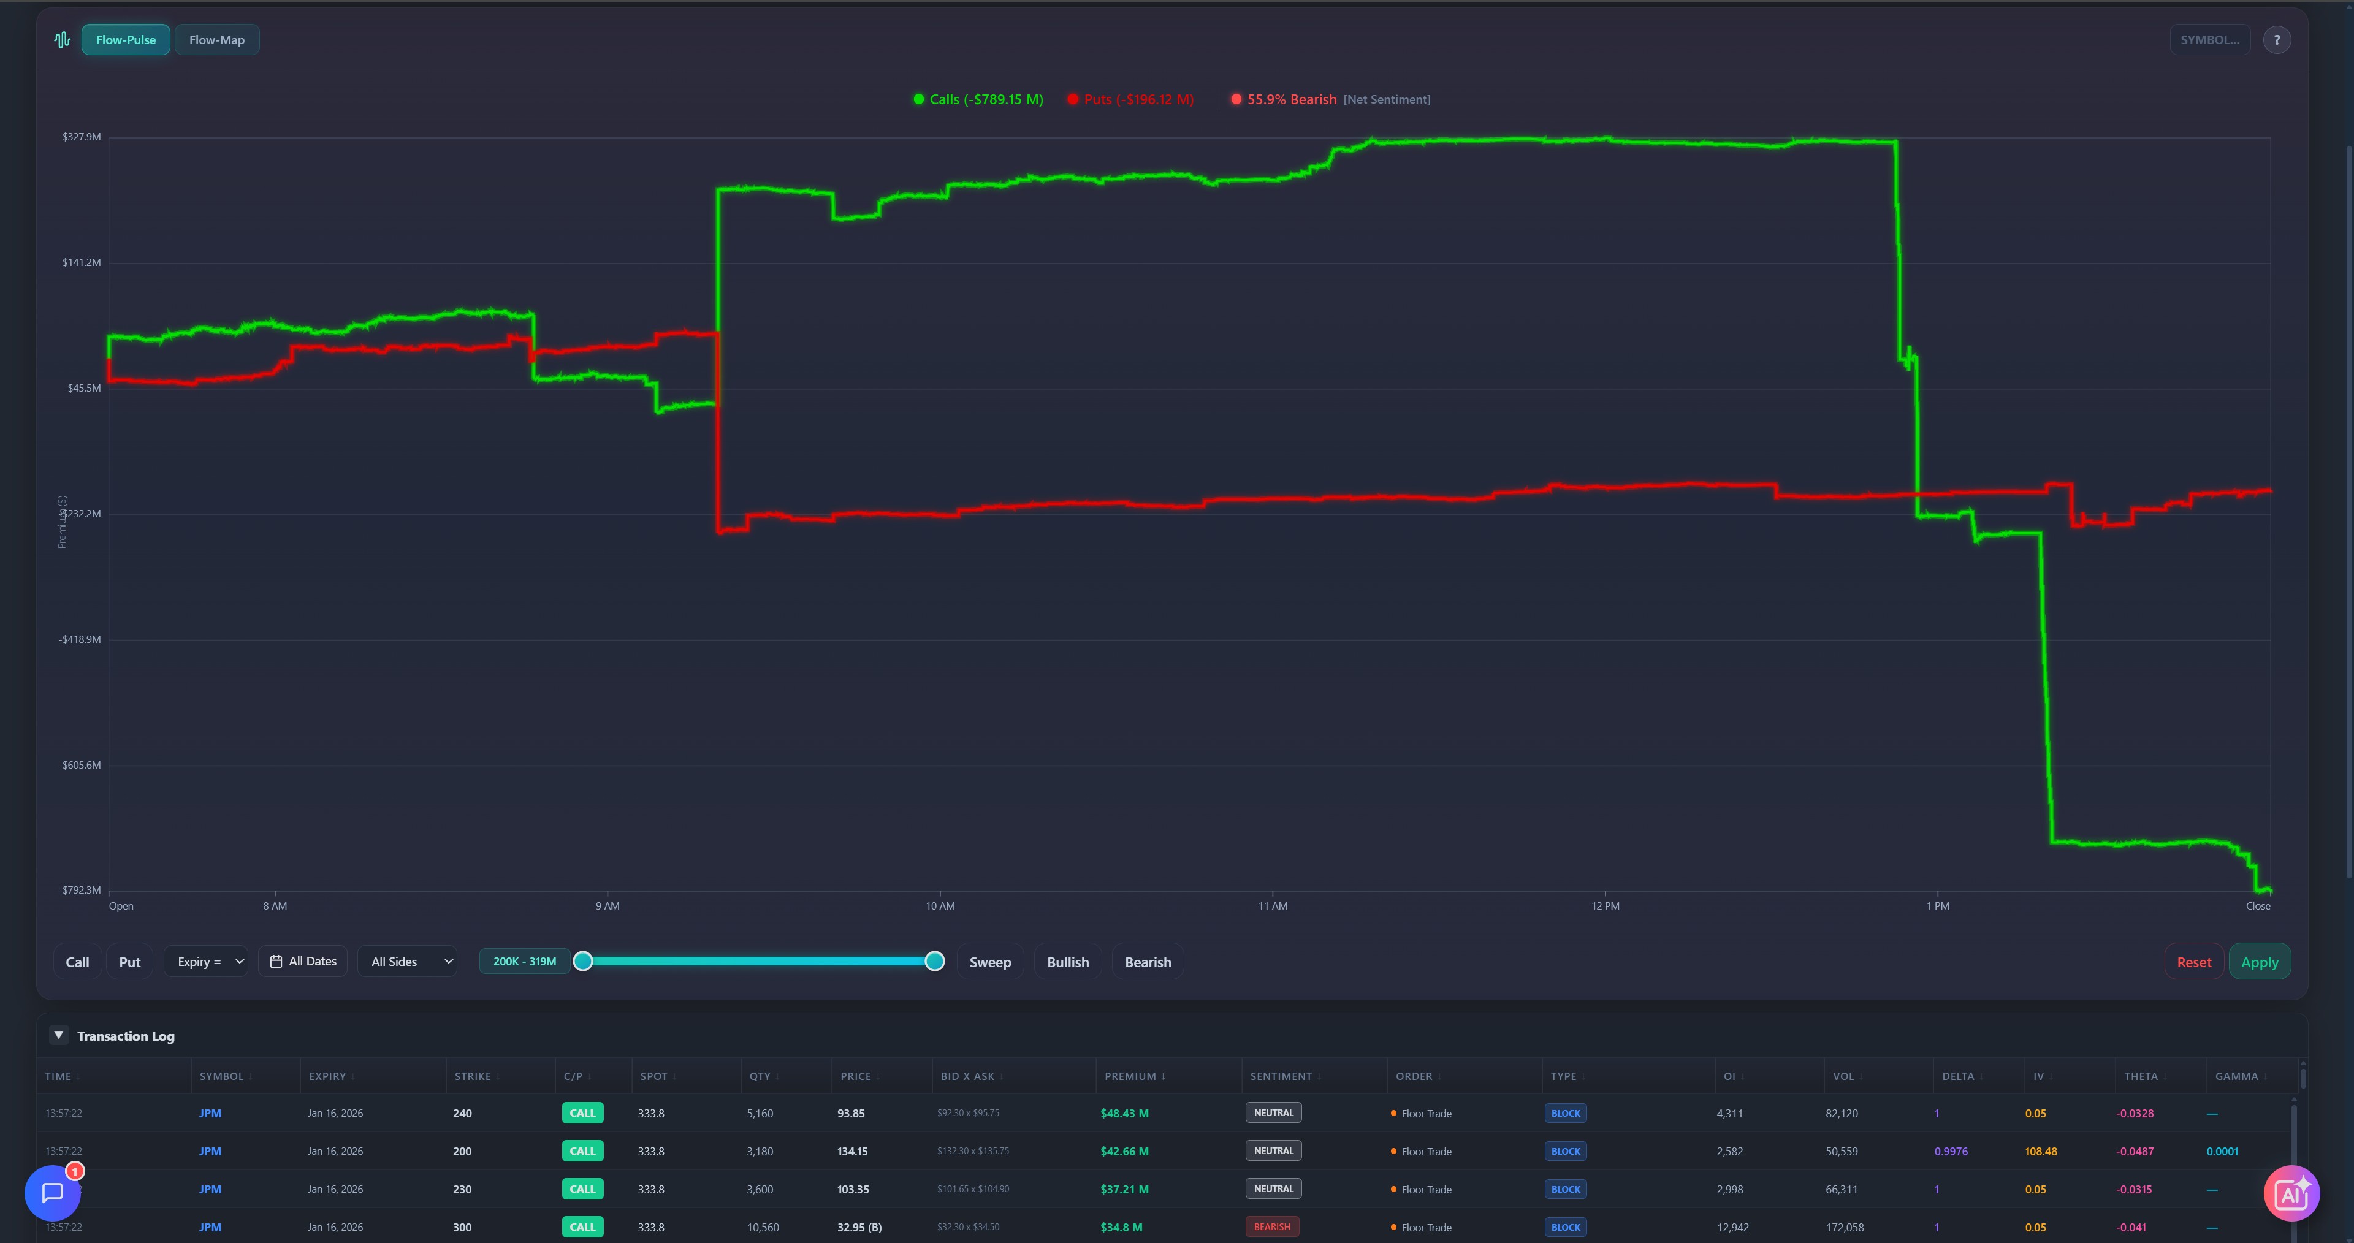Open the chat bubble widget
The image size is (2354, 1243).
coord(53,1193)
